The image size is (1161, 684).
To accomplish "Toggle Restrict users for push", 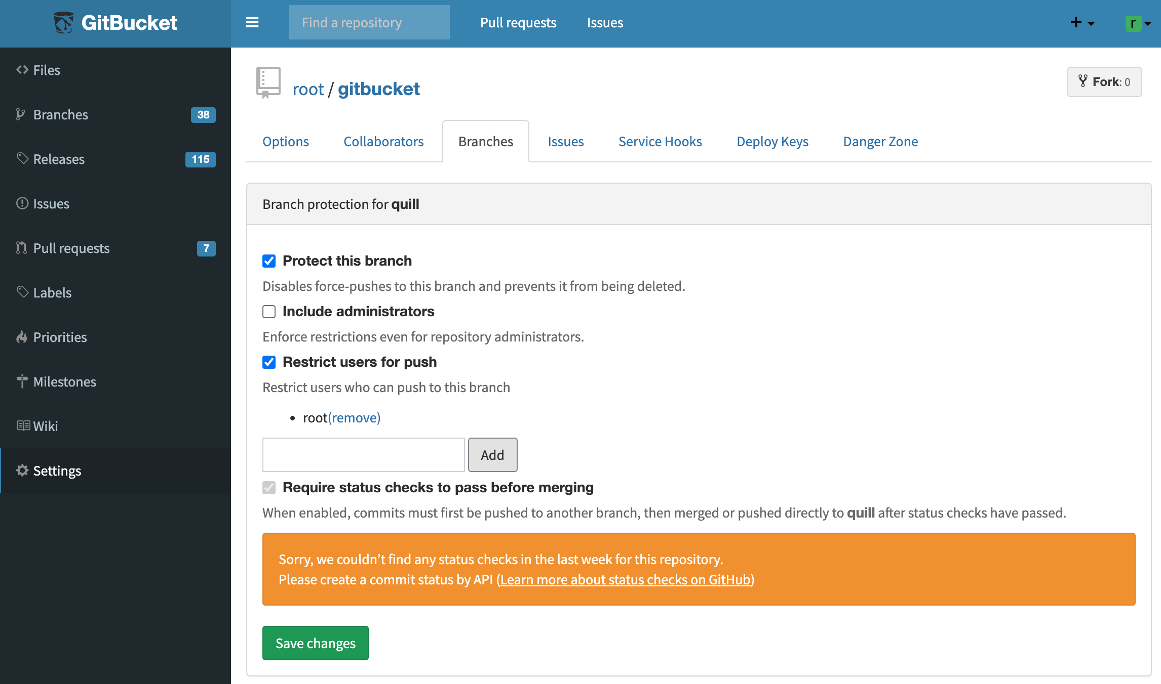I will 269,362.
